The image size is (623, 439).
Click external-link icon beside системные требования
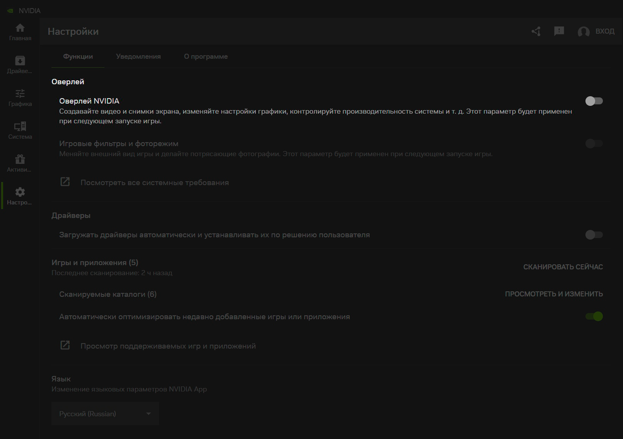pyautogui.click(x=65, y=182)
